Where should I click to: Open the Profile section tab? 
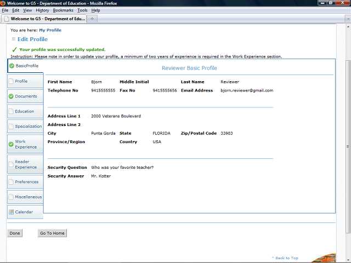click(x=21, y=81)
